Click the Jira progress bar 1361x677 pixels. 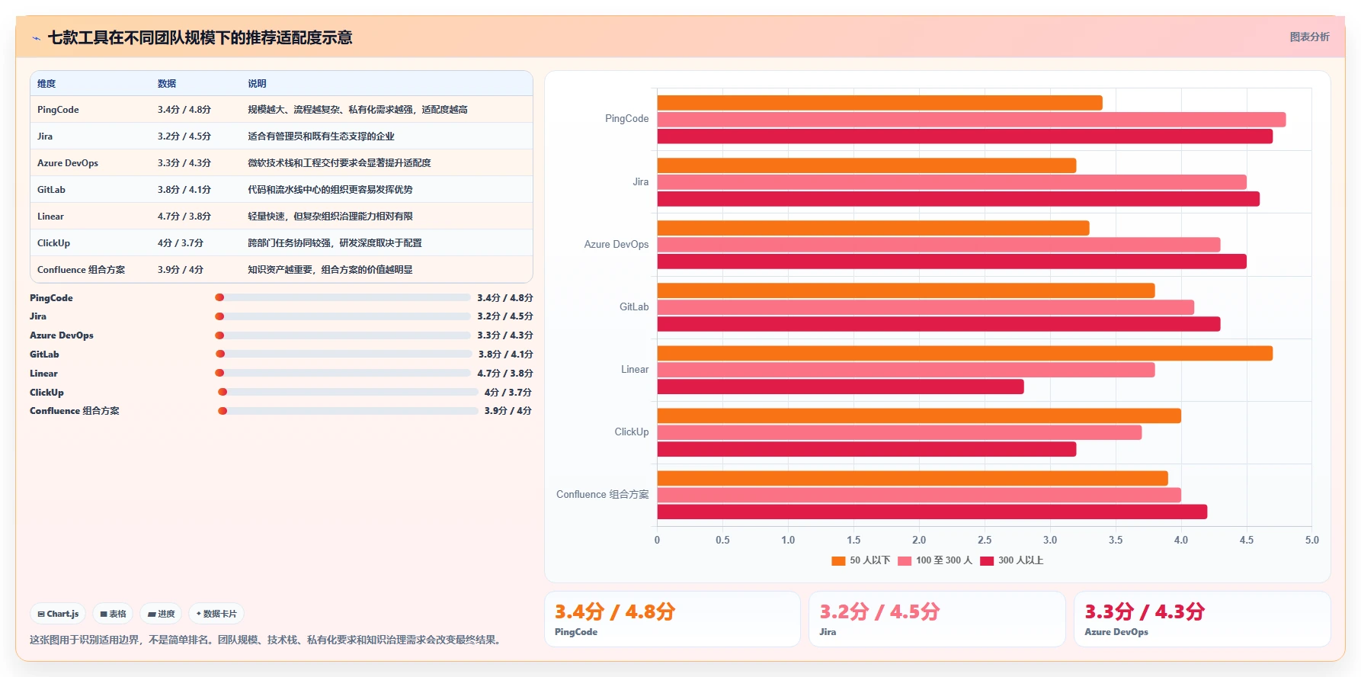click(x=343, y=316)
